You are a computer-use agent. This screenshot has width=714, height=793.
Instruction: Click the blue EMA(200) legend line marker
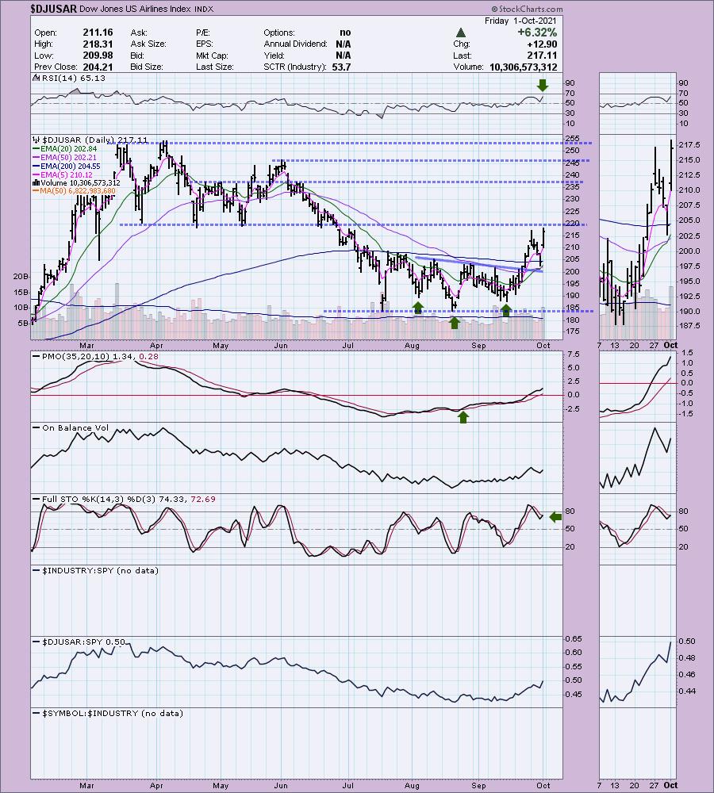(x=36, y=167)
